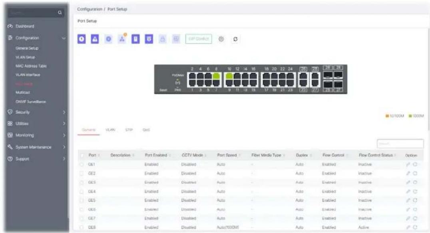The width and height of the screenshot is (430, 233).
Task: Click the edit pencil for GE8
Action: point(408,227)
